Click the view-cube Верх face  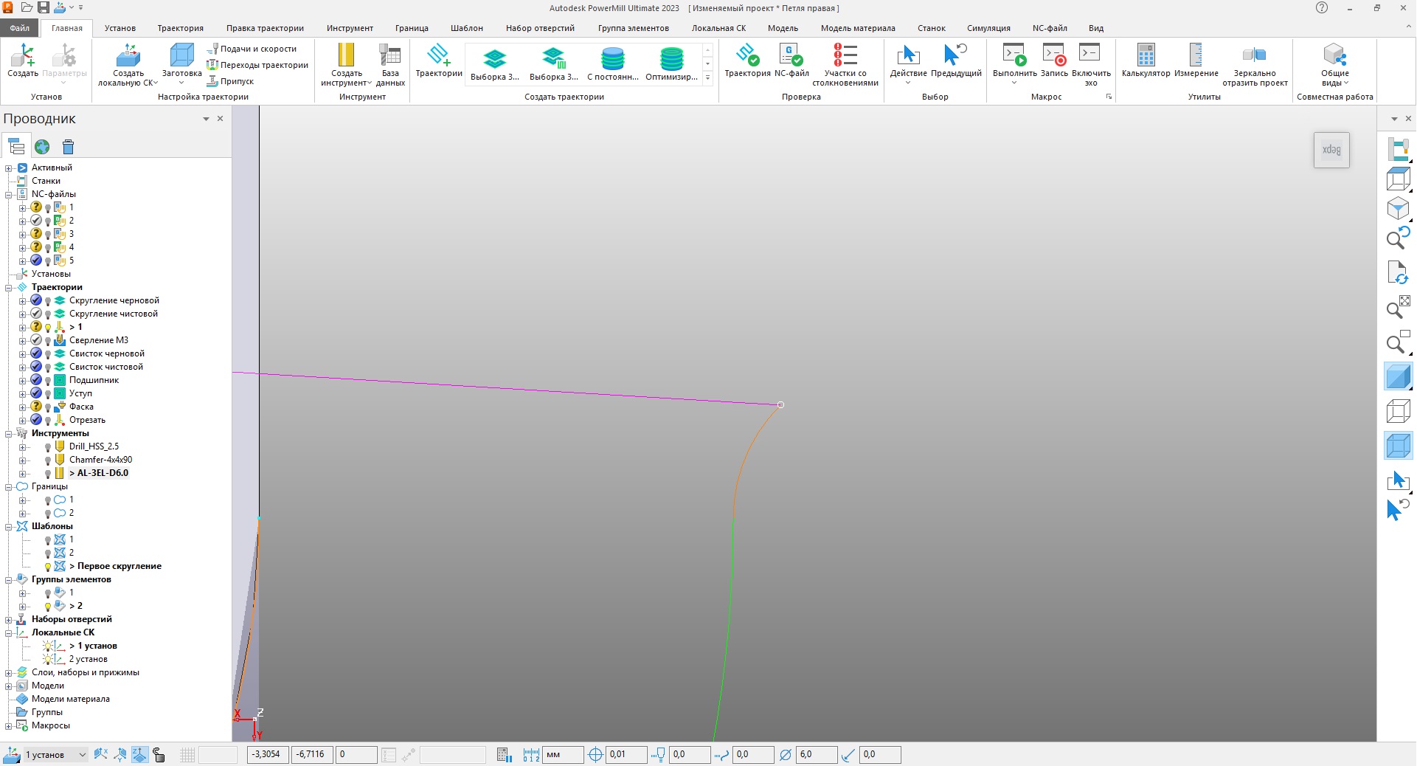click(x=1331, y=150)
